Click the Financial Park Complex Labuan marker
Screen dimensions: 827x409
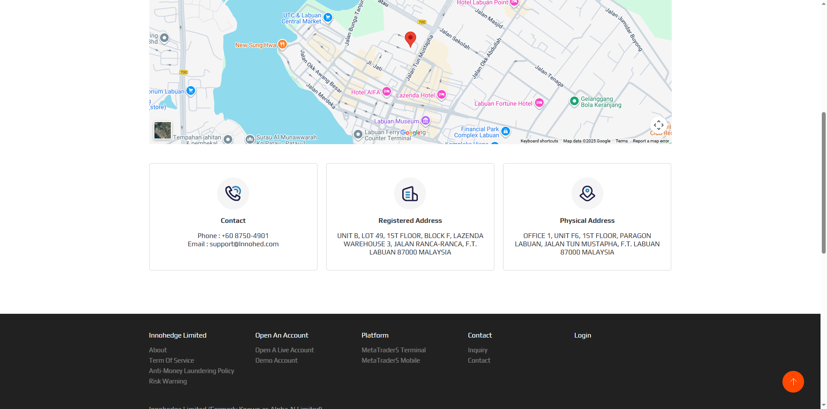point(505,131)
